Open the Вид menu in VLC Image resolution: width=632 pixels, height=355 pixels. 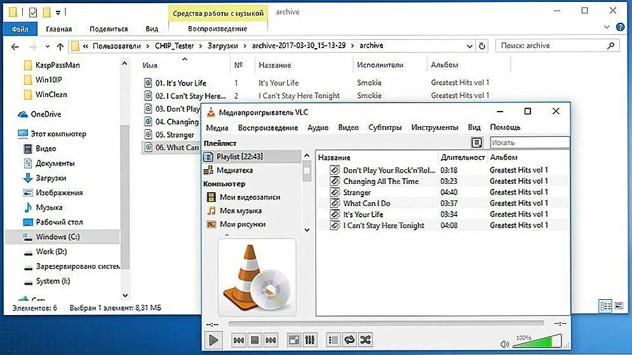tap(474, 127)
